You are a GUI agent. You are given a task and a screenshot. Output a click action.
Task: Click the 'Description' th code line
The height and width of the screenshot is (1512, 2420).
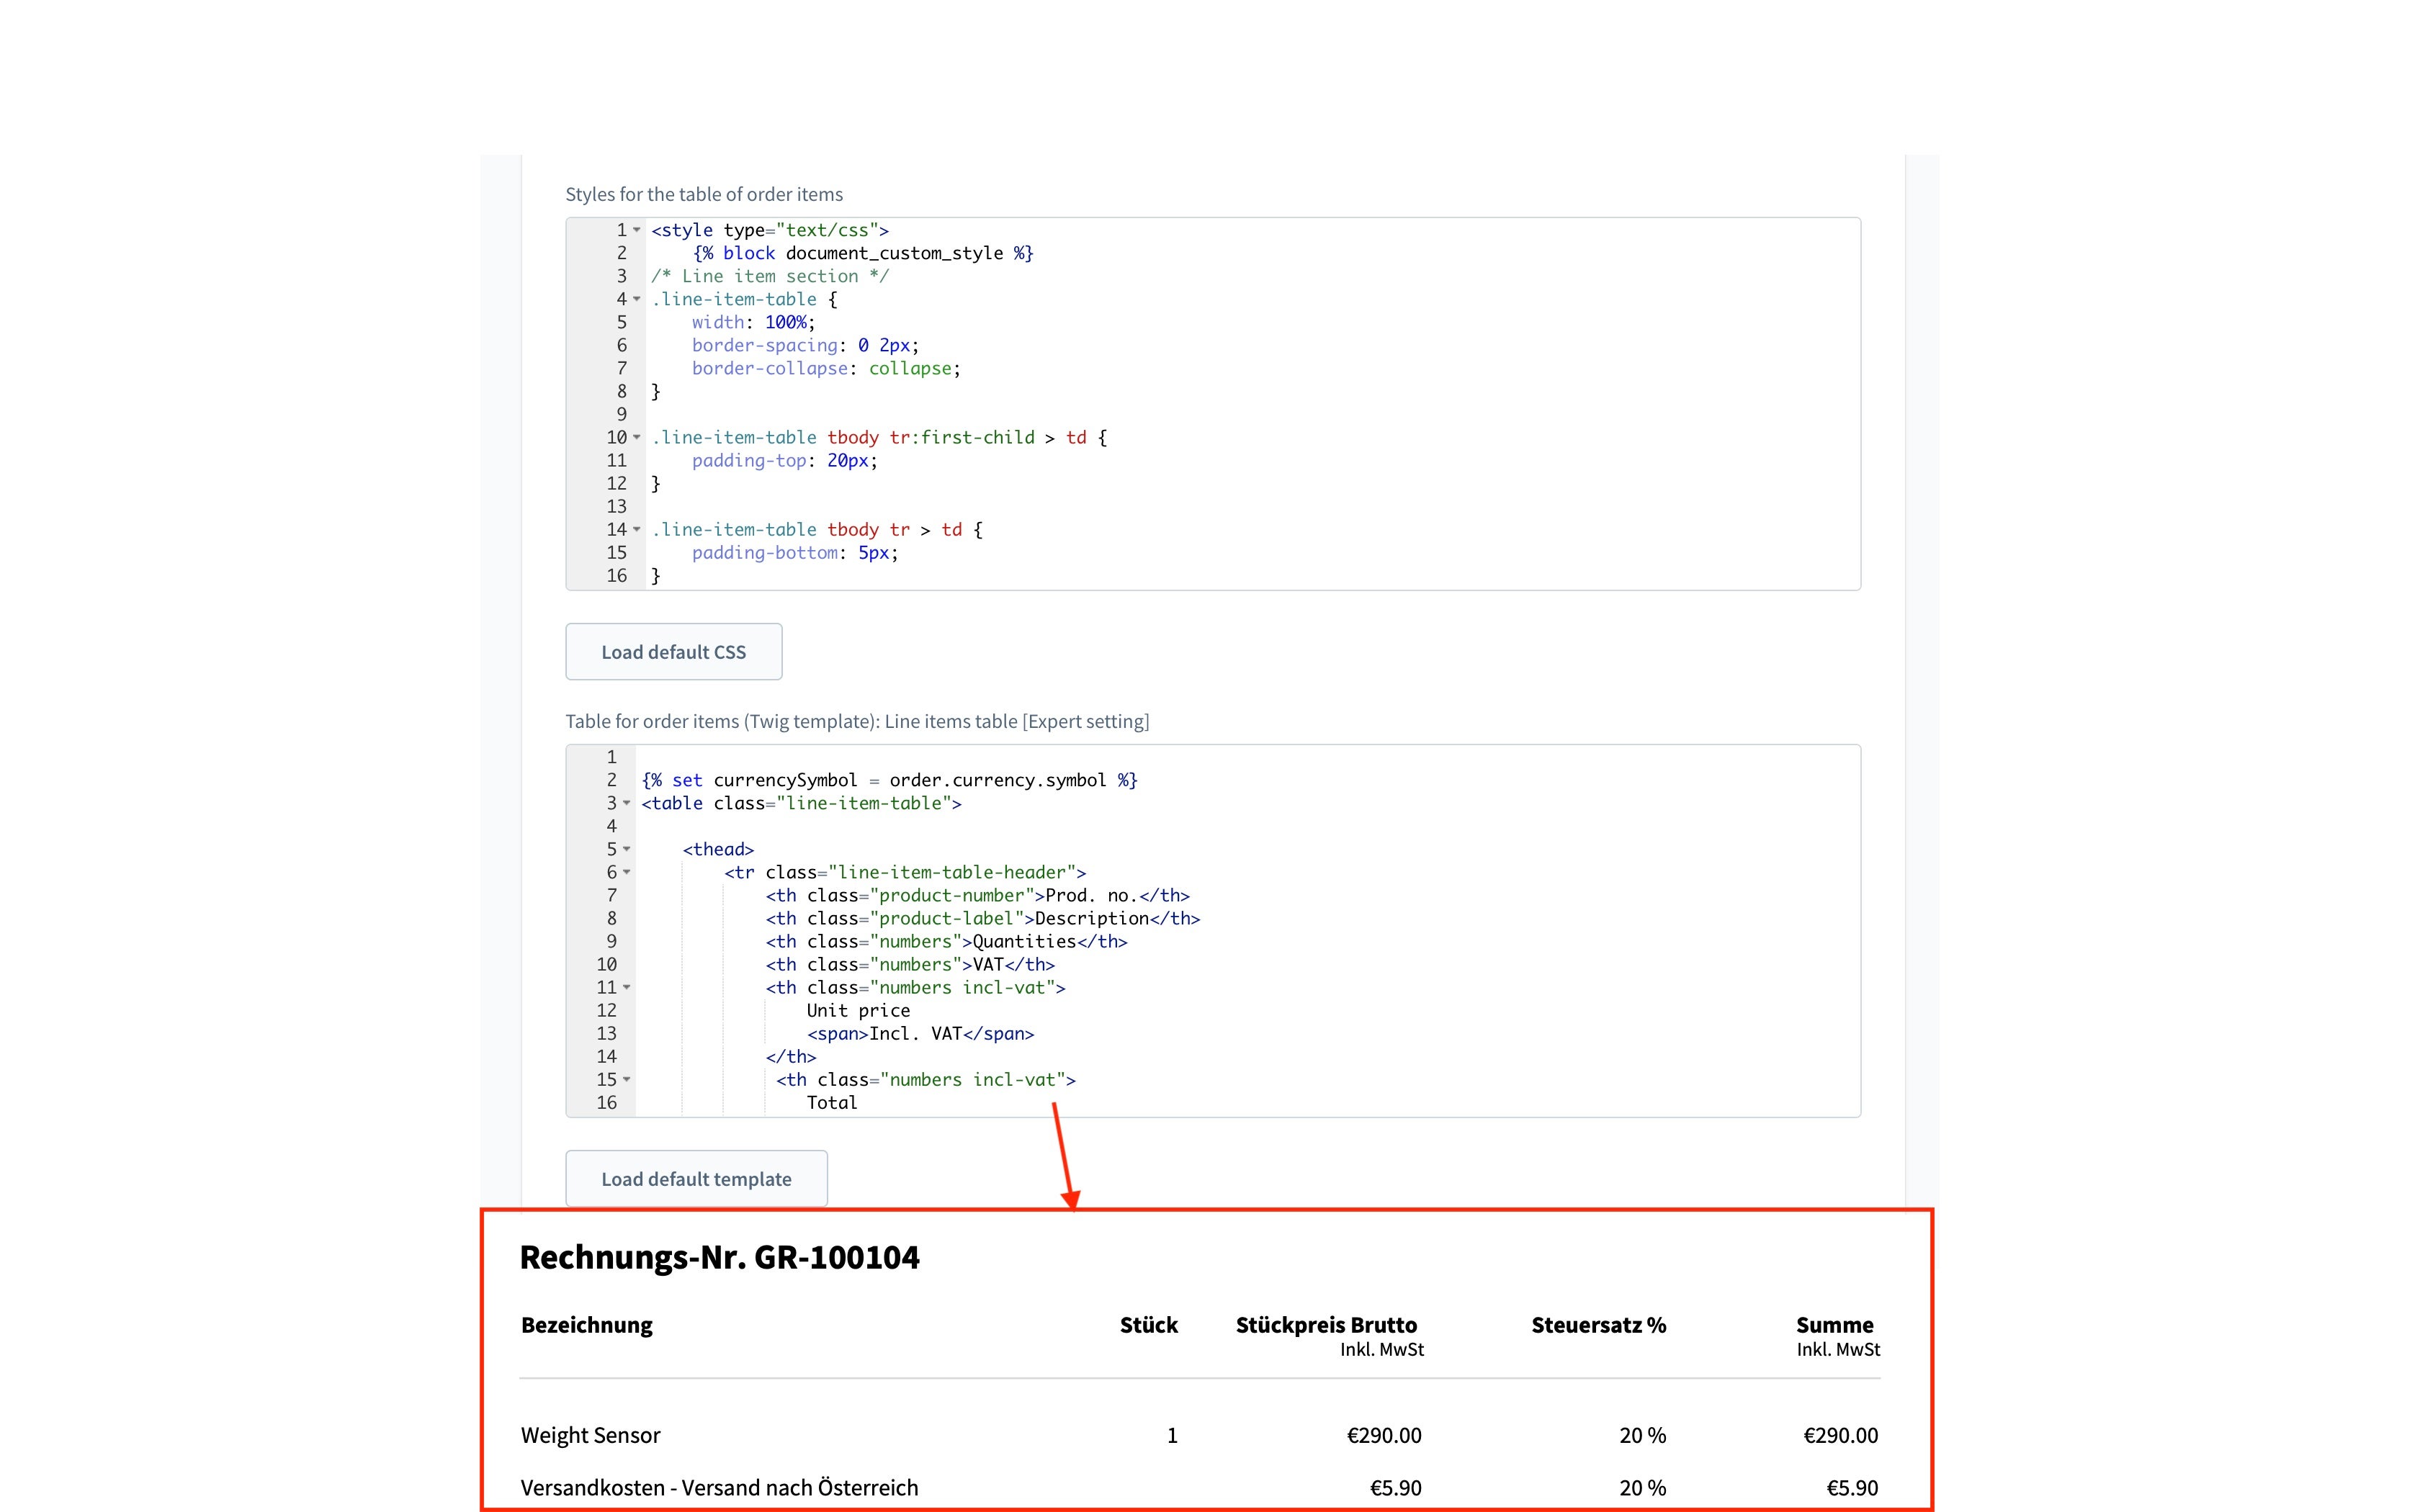[982, 918]
